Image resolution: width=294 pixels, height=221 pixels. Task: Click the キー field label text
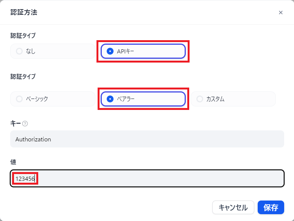16,123
